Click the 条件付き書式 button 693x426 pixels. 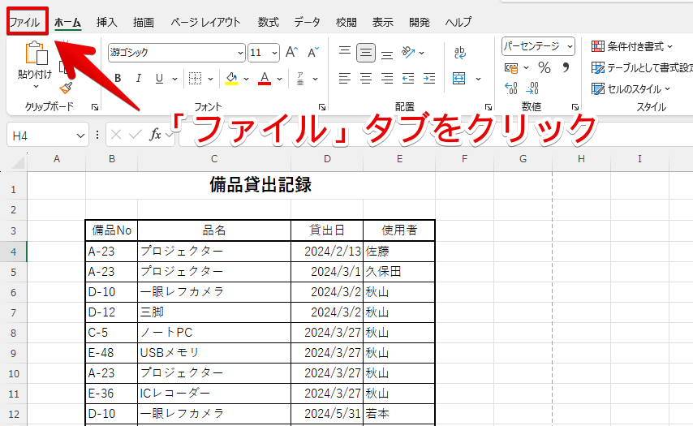634,46
